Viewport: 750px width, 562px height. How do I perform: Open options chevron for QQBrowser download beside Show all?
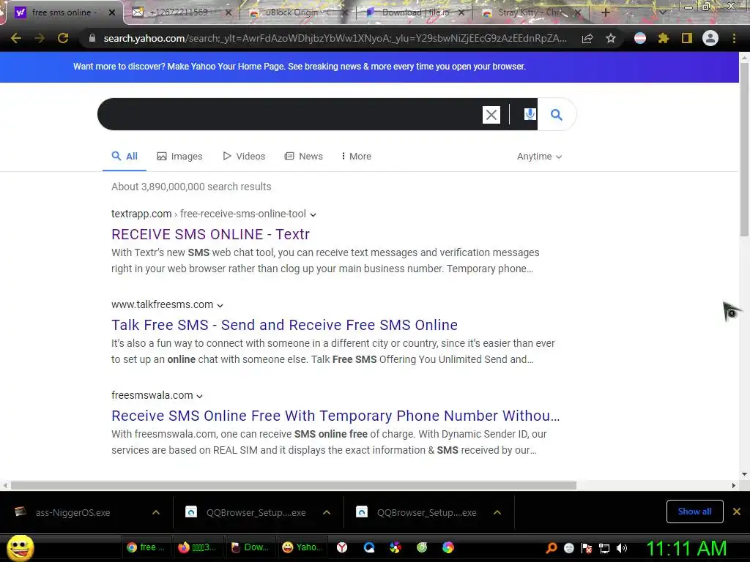(497, 512)
